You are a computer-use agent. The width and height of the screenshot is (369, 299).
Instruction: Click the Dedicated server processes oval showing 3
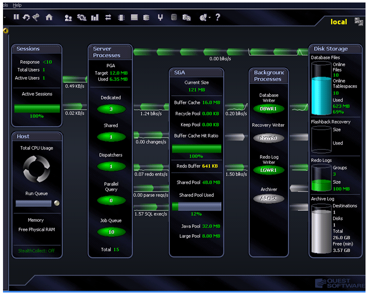pyautogui.click(x=111, y=109)
